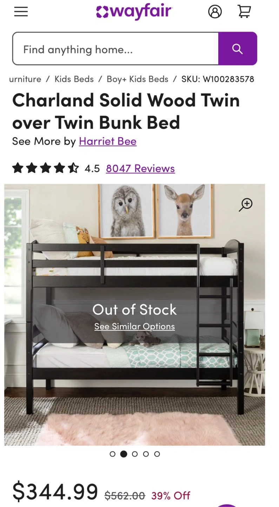Click See Similar Options link

tap(134, 326)
